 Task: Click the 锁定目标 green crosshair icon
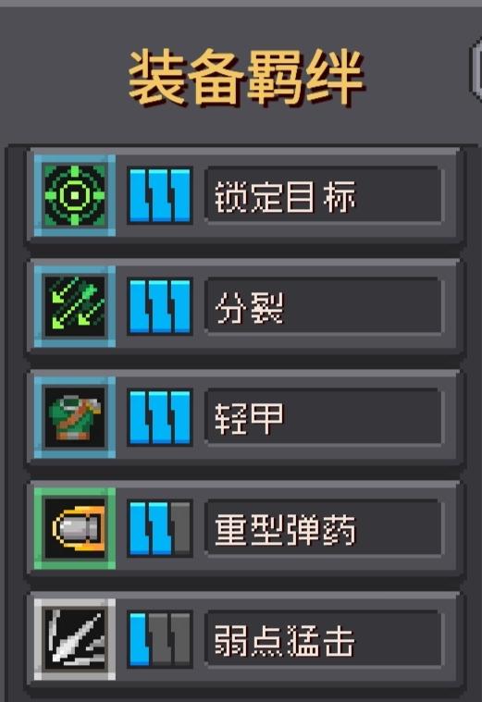click(x=75, y=195)
